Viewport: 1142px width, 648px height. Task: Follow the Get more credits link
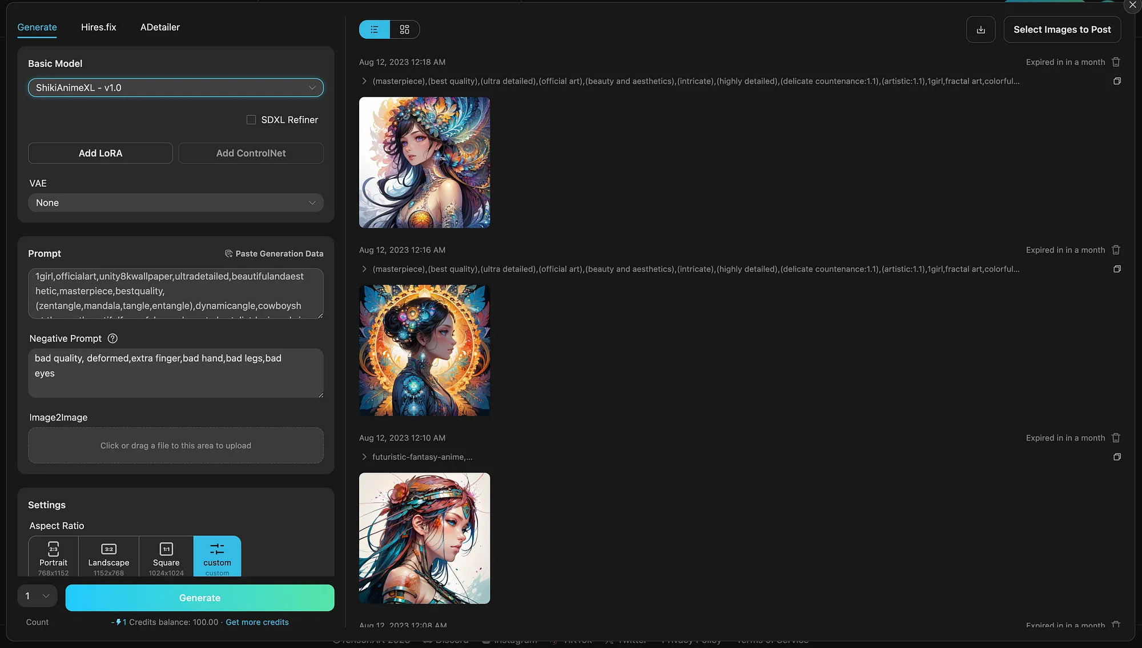[x=257, y=622]
